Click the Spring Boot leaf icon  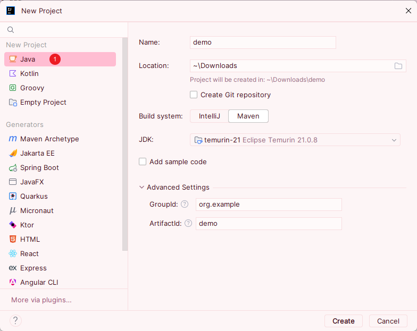pos(13,168)
